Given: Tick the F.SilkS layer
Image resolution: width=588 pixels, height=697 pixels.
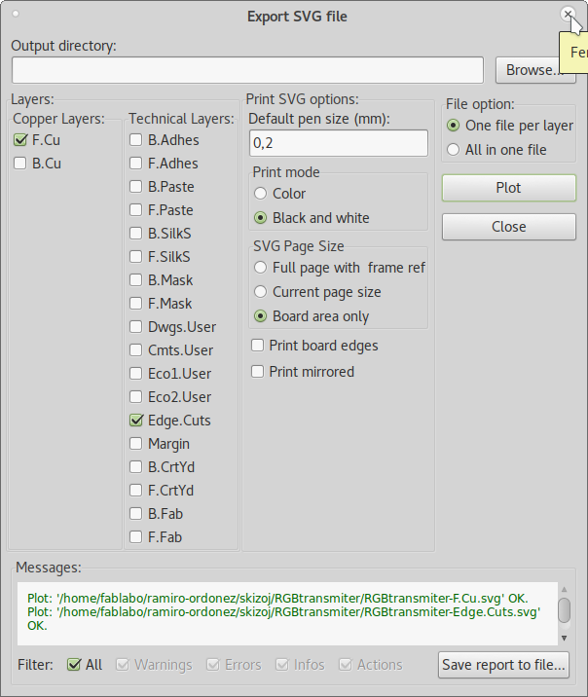Looking at the screenshot, I should [x=135, y=256].
